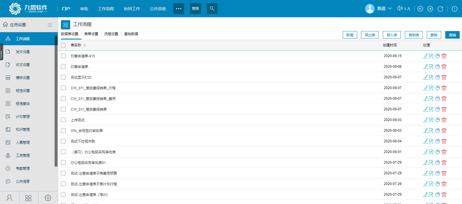Open settings gear at sidebar bottom
This screenshot has height=204, width=462.
click(x=48, y=198)
